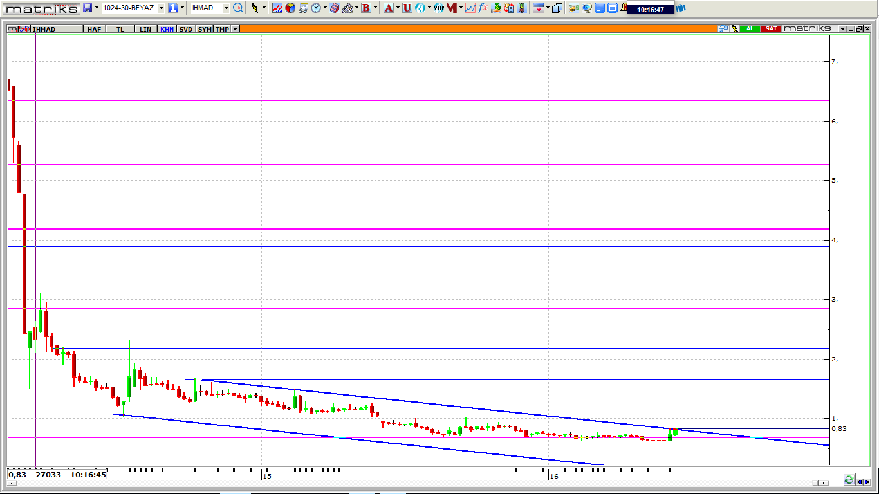Click the red bold B icon

[365, 8]
